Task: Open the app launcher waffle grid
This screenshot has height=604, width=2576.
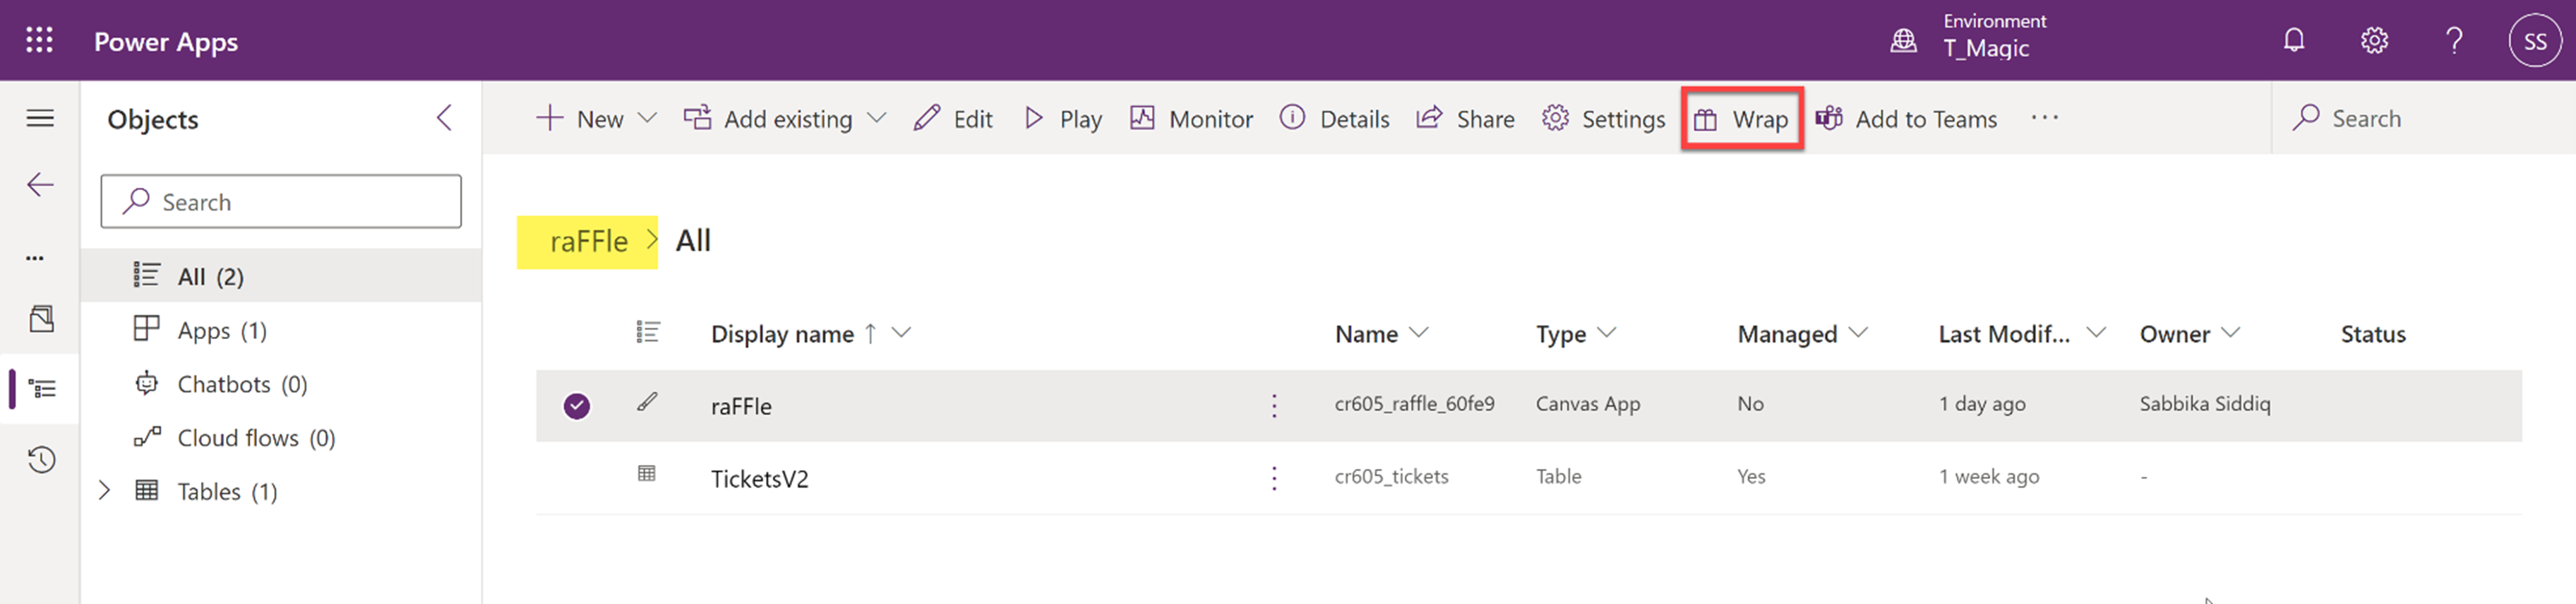Action: pos(39,40)
